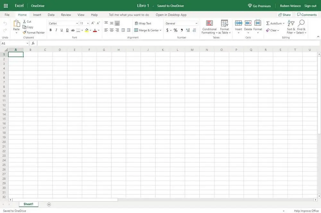Click the Redo arrow icon
The width and height of the screenshot is (321, 213).
point(5,30)
